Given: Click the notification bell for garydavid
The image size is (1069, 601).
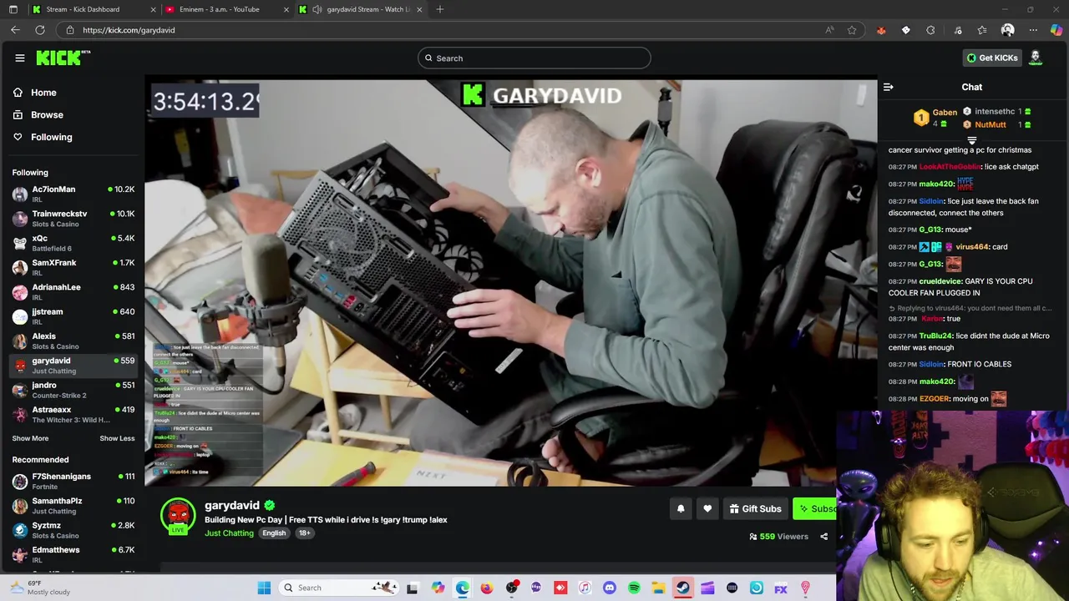Looking at the screenshot, I should click(x=681, y=508).
